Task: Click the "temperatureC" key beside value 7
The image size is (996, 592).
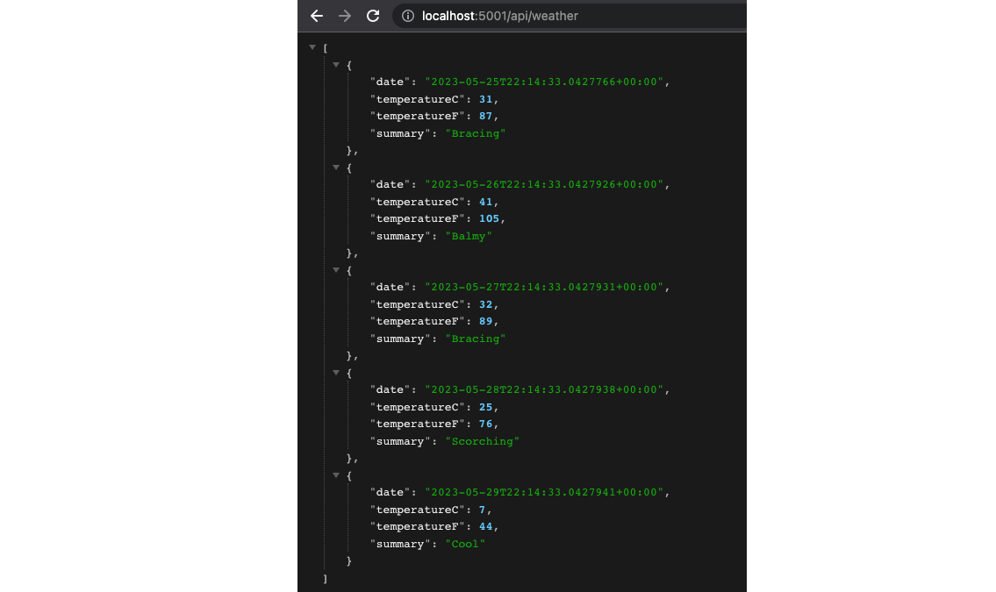Action: (x=418, y=510)
